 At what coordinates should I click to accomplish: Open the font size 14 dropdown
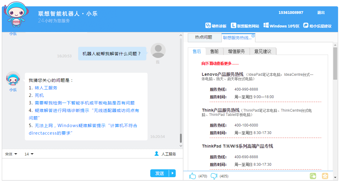tap(29, 154)
